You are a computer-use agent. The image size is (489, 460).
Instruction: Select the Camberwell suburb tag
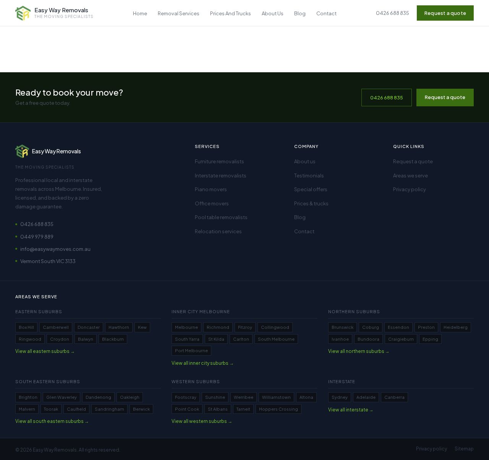pos(56,327)
